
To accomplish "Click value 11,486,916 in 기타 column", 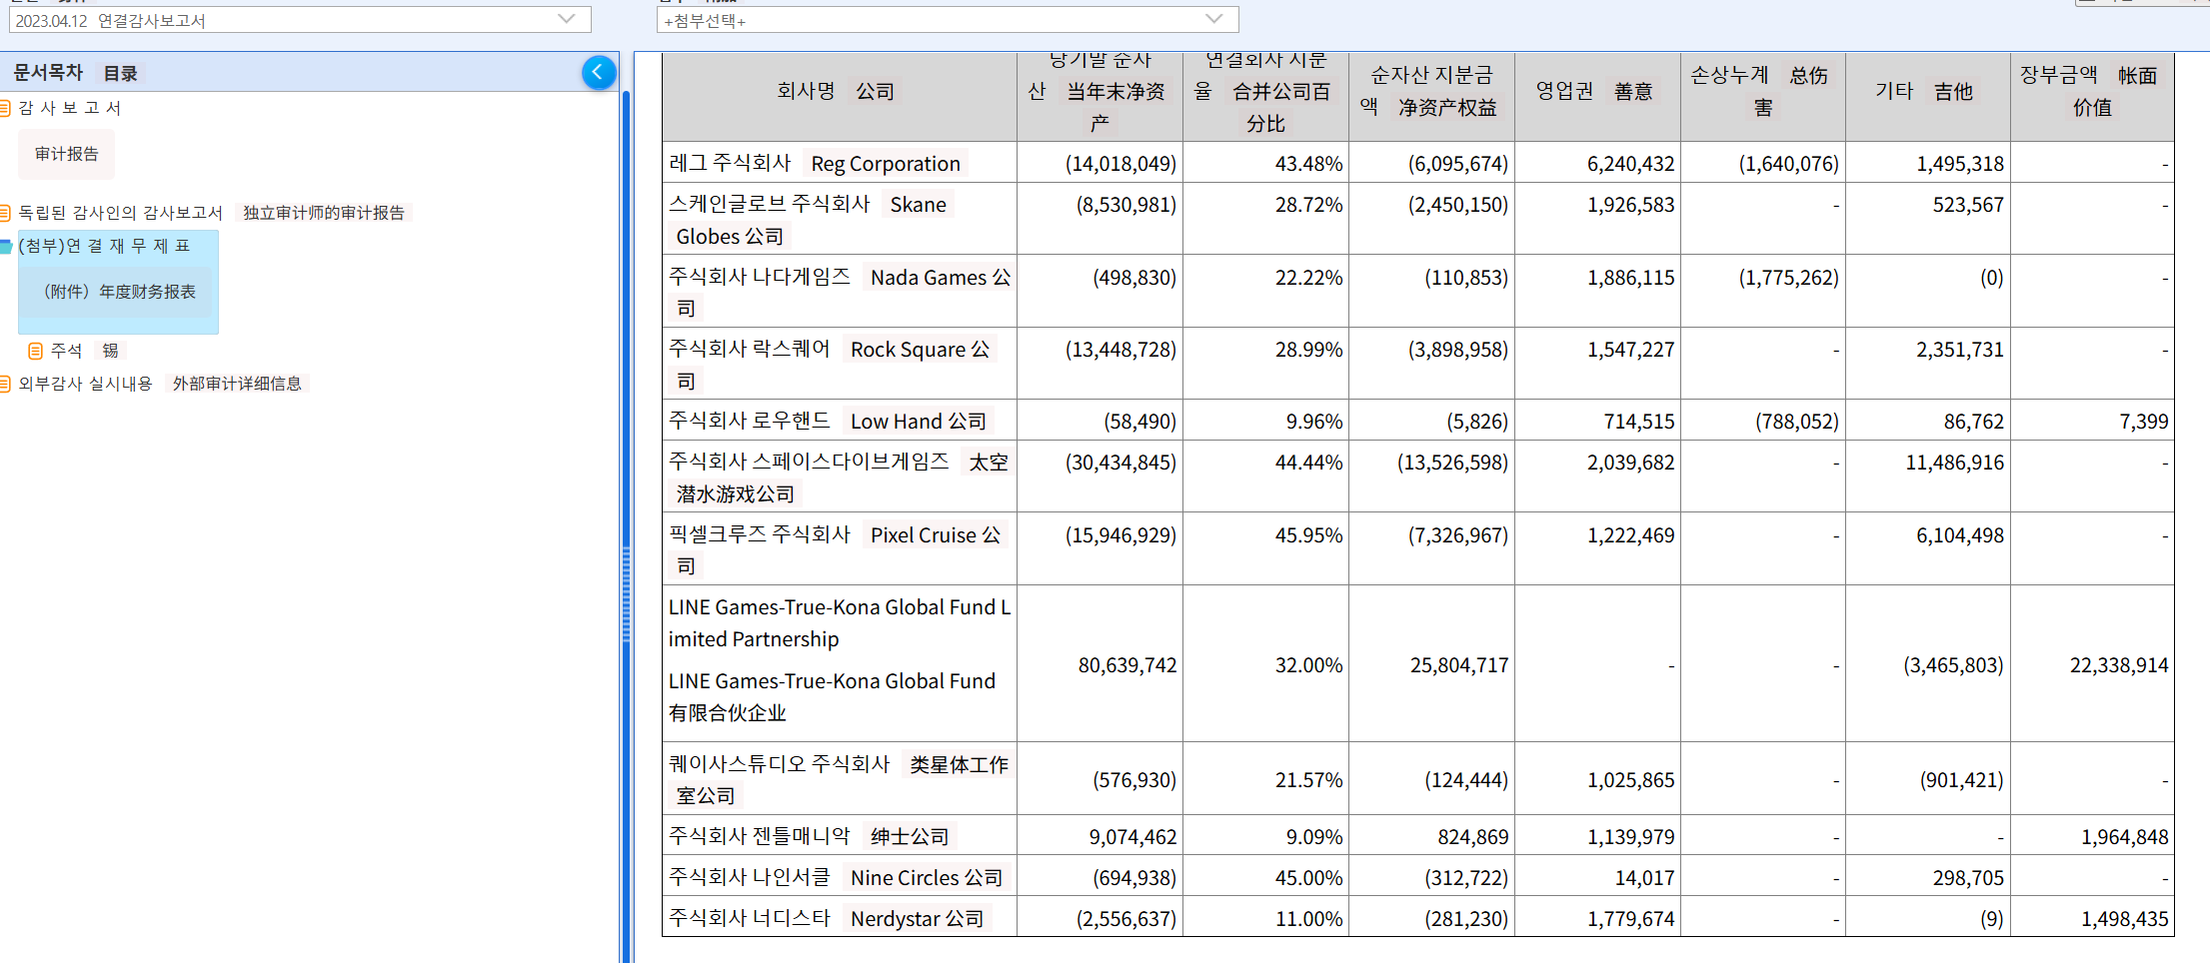I will 1954,463.
